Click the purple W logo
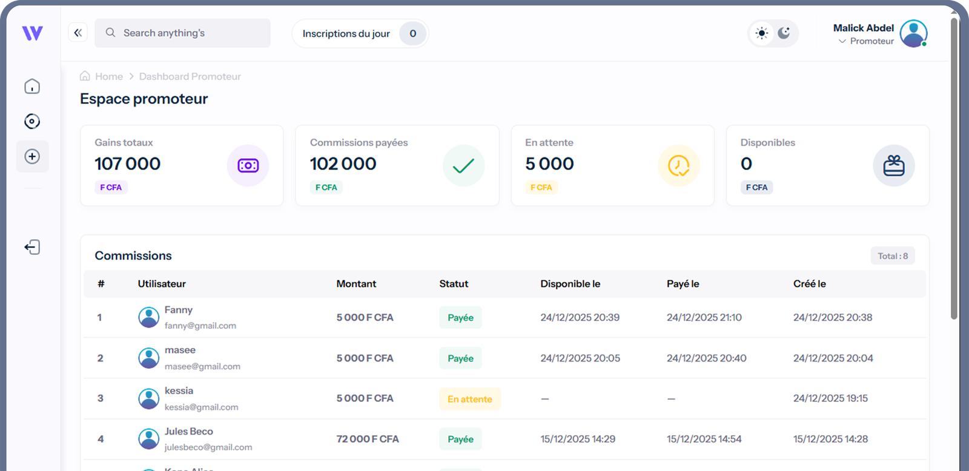This screenshot has width=969, height=471. coord(32,33)
